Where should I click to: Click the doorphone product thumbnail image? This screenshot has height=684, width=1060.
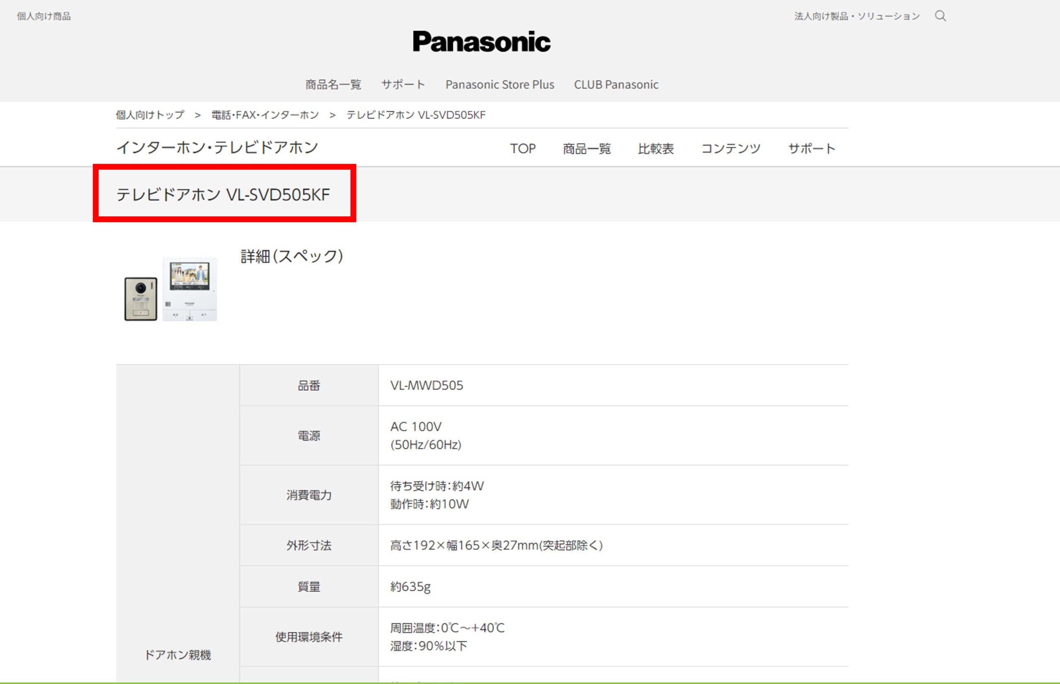click(171, 289)
